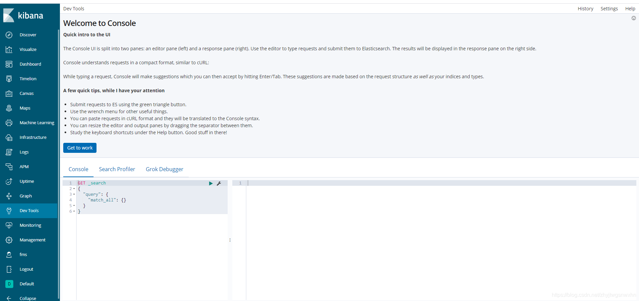The width and height of the screenshot is (639, 301).
Task: Click the Management label in sidebar
Action: tap(33, 240)
